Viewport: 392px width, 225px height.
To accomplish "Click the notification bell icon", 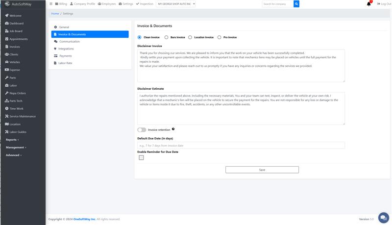I will tap(368, 4).
